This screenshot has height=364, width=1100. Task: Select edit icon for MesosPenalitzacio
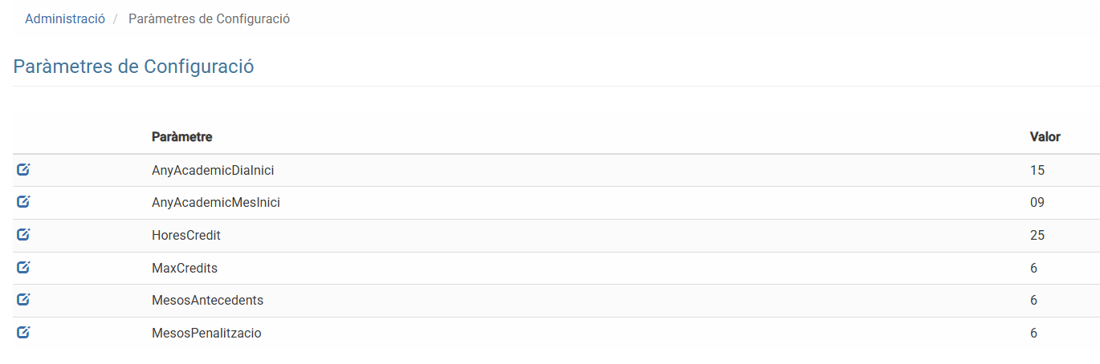pyautogui.click(x=23, y=332)
